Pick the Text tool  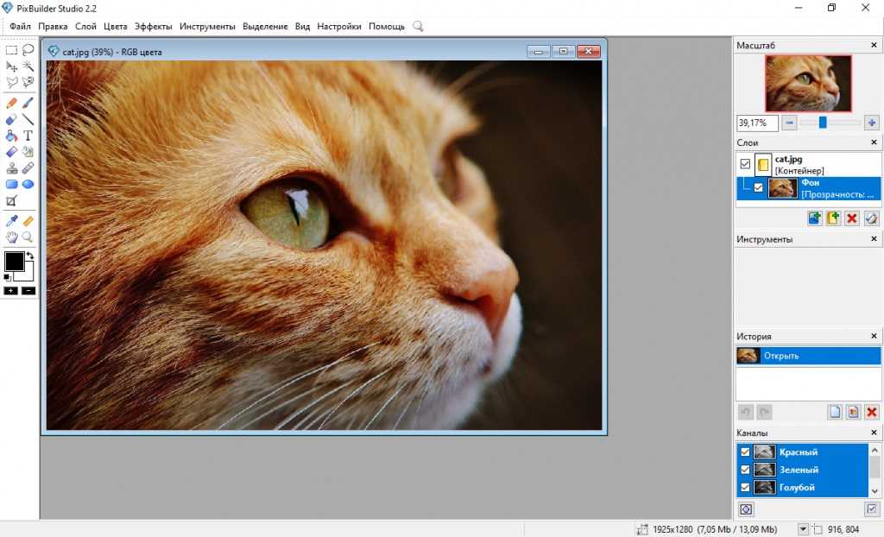[28, 136]
